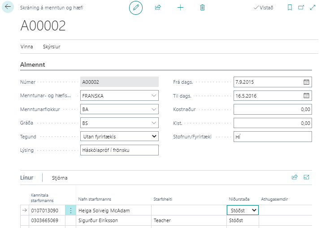The height and width of the screenshot is (228, 321).
Task: Open the calendar picker for Til dags.
Action: coord(306,95)
